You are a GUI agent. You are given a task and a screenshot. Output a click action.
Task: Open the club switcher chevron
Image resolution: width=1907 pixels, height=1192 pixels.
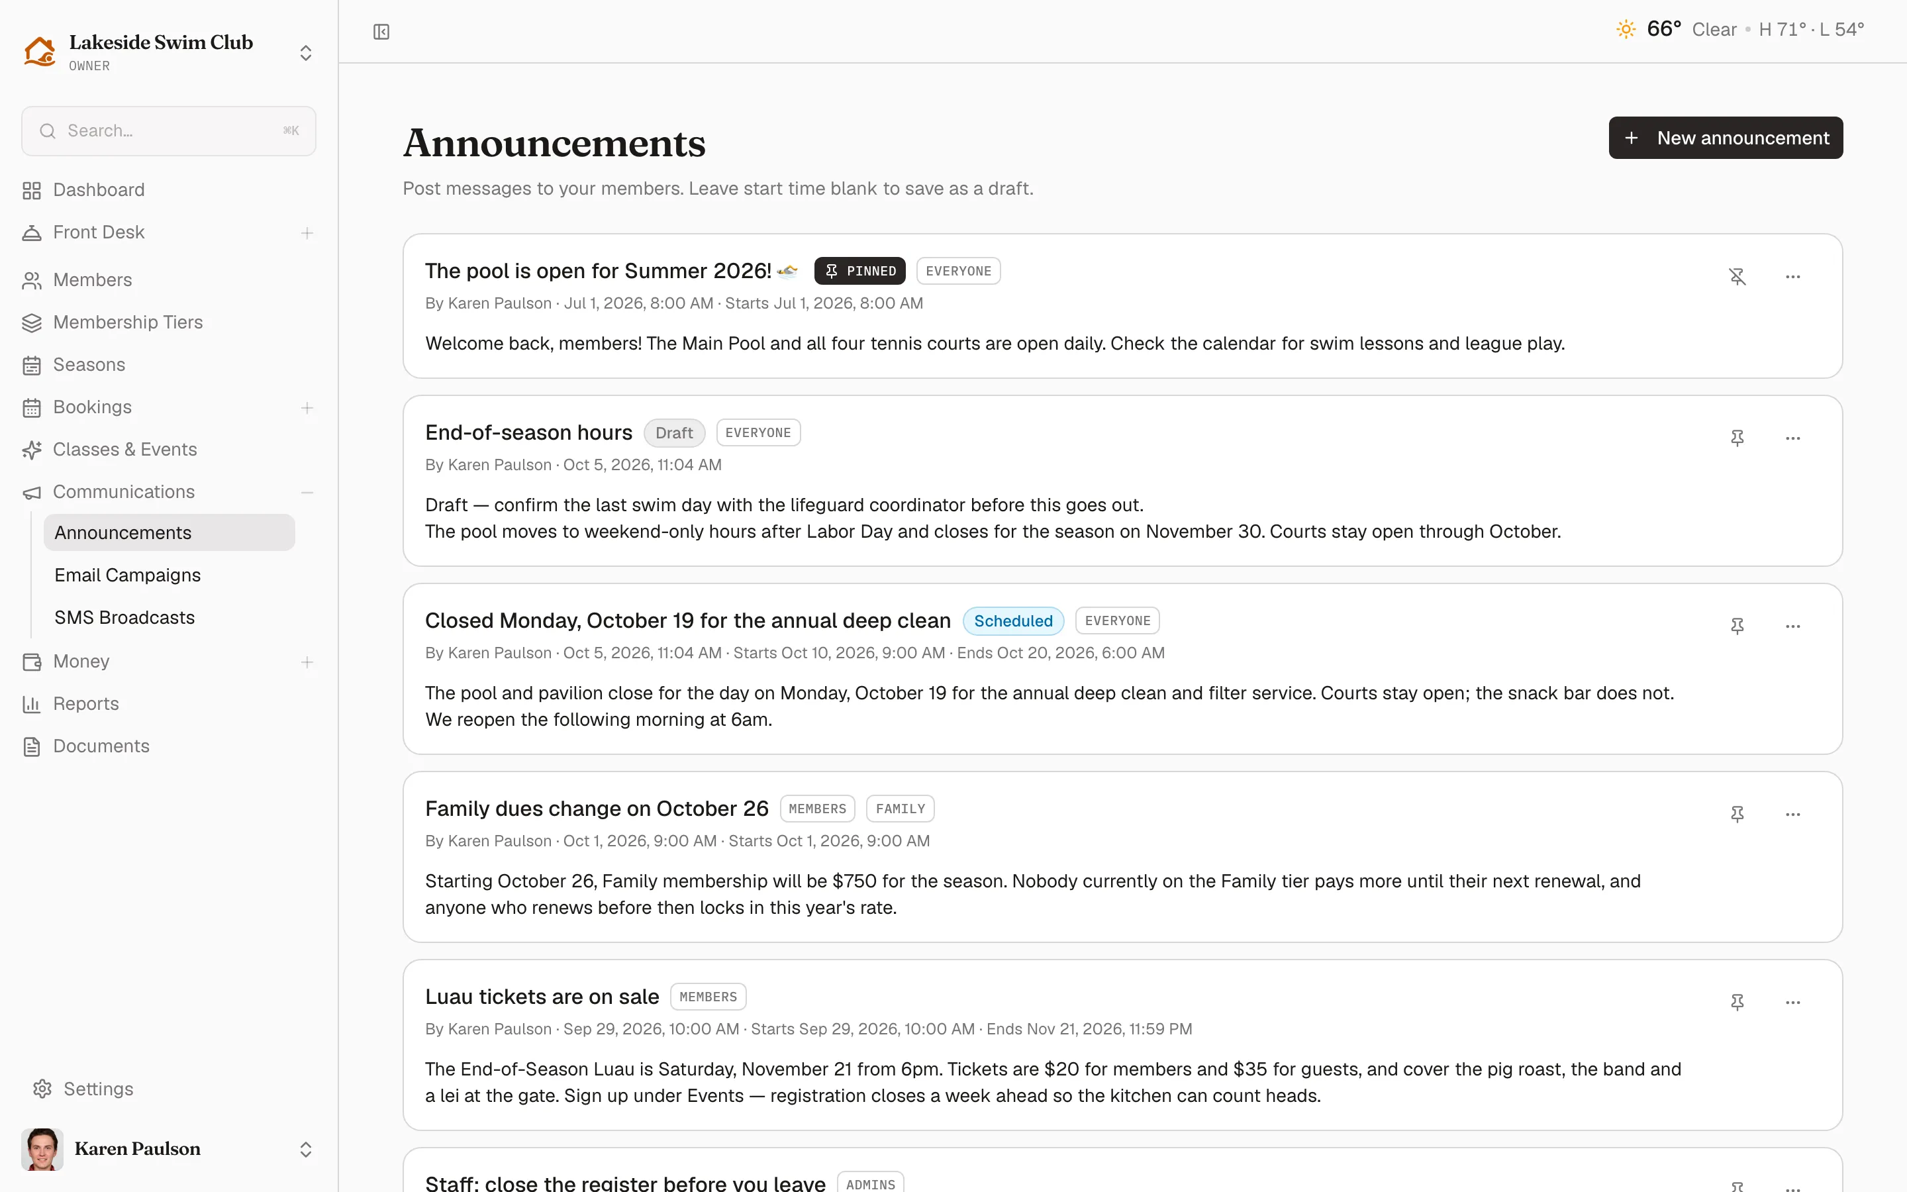click(306, 53)
